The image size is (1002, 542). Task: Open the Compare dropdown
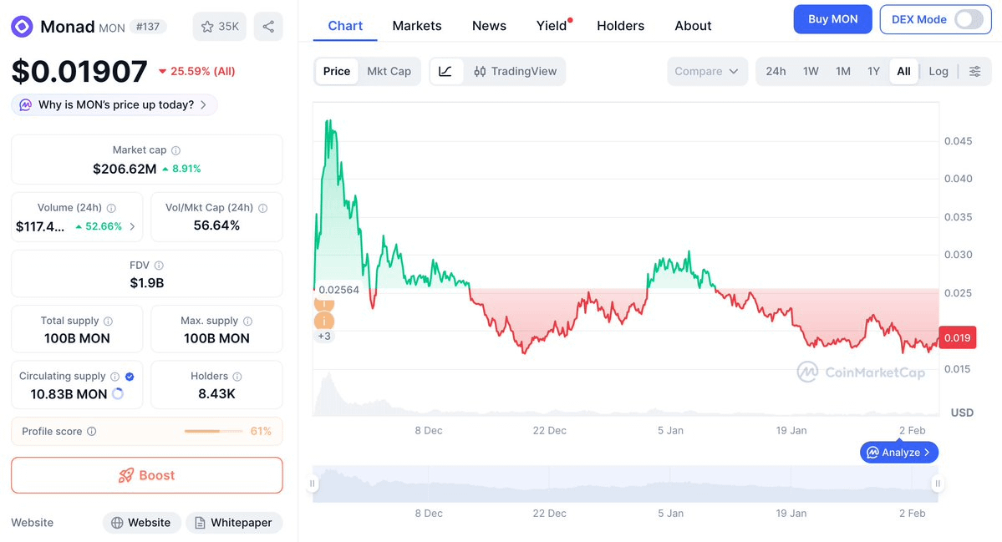706,71
